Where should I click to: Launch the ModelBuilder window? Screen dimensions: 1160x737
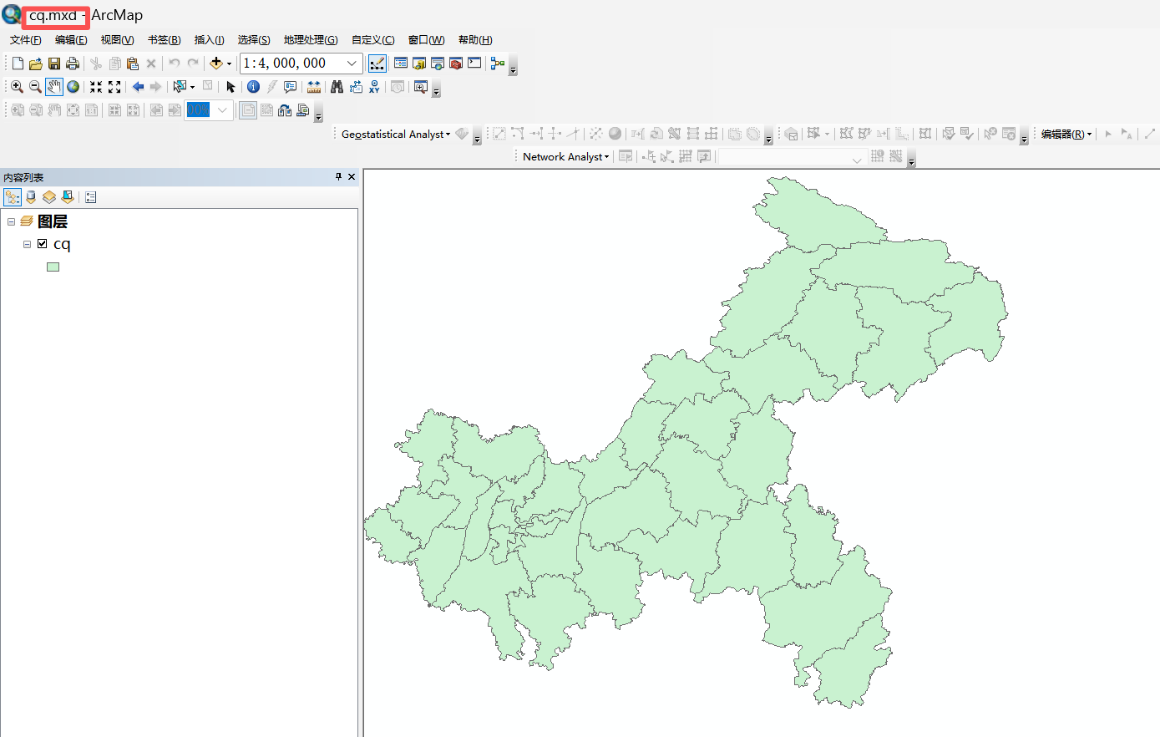point(498,64)
